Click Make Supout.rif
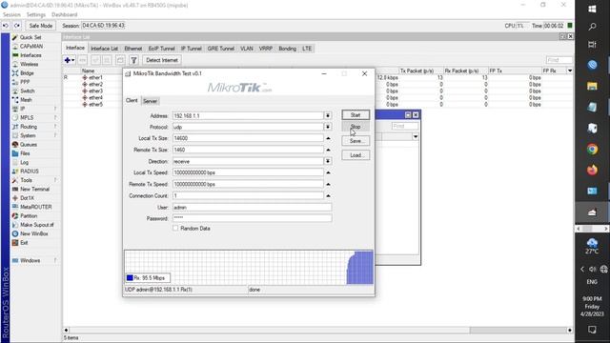Viewport: 610px width, 343px height. (x=36, y=225)
